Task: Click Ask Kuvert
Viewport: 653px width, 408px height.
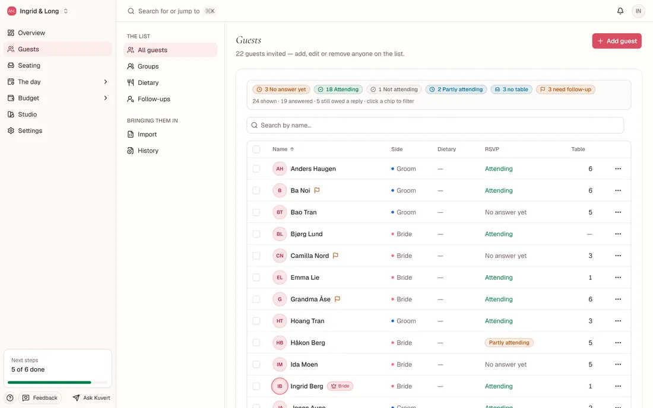Action: tap(91, 398)
